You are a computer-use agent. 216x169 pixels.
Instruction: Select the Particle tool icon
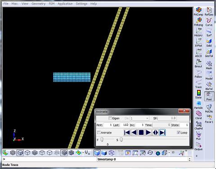pos(198,105)
